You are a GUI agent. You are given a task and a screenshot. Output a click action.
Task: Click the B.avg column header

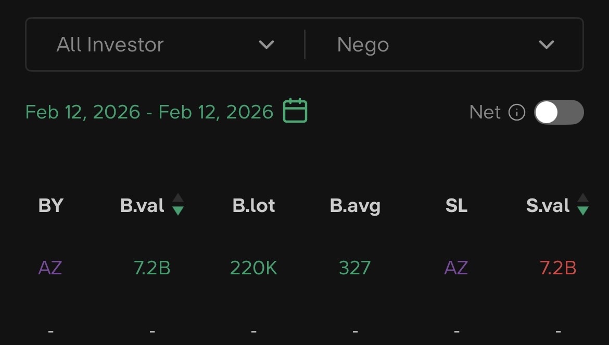(x=355, y=206)
